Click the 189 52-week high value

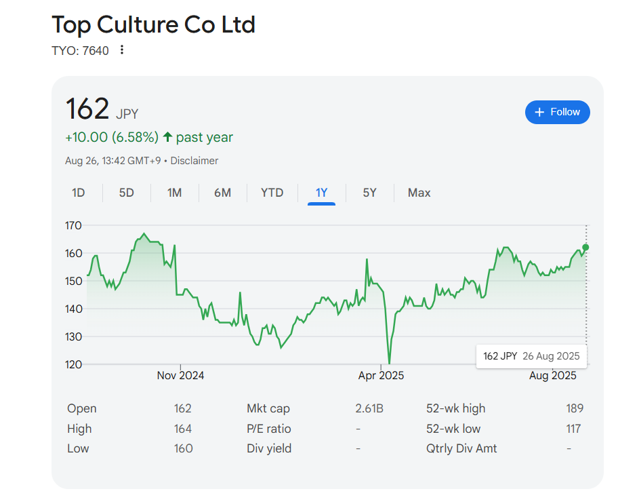point(575,408)
